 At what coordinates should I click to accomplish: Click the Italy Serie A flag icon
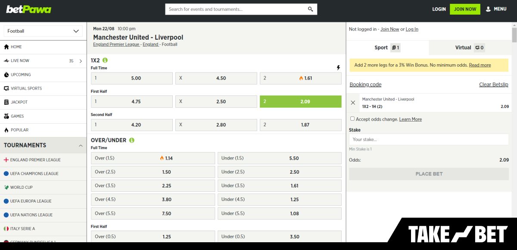(x=6, y=229)
